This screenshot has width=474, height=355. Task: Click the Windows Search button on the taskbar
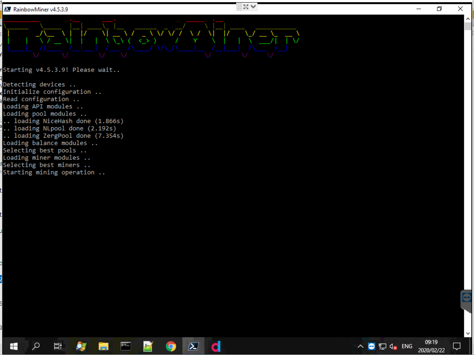coord(36,346)
